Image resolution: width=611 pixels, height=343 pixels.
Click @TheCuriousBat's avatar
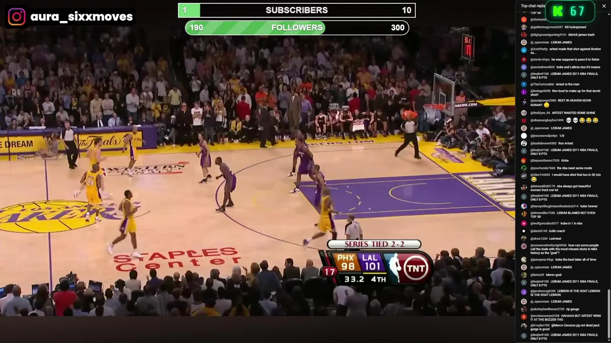click(524, 84)
